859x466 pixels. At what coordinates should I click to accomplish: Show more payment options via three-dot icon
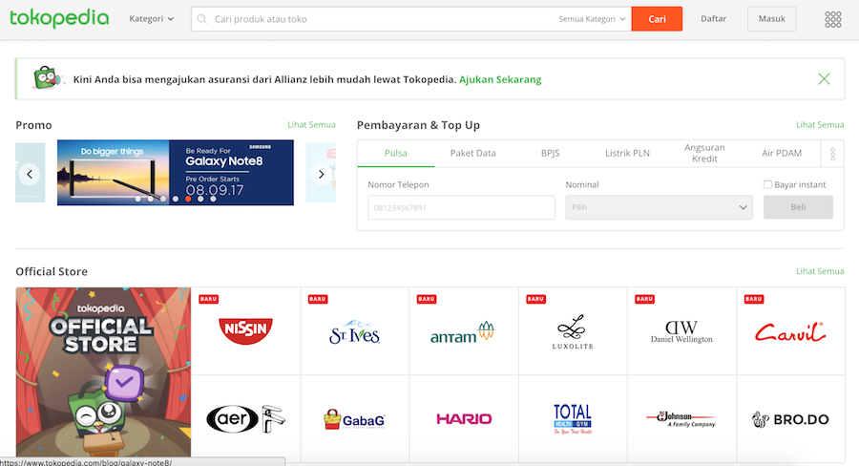click(x=831, y=154)
